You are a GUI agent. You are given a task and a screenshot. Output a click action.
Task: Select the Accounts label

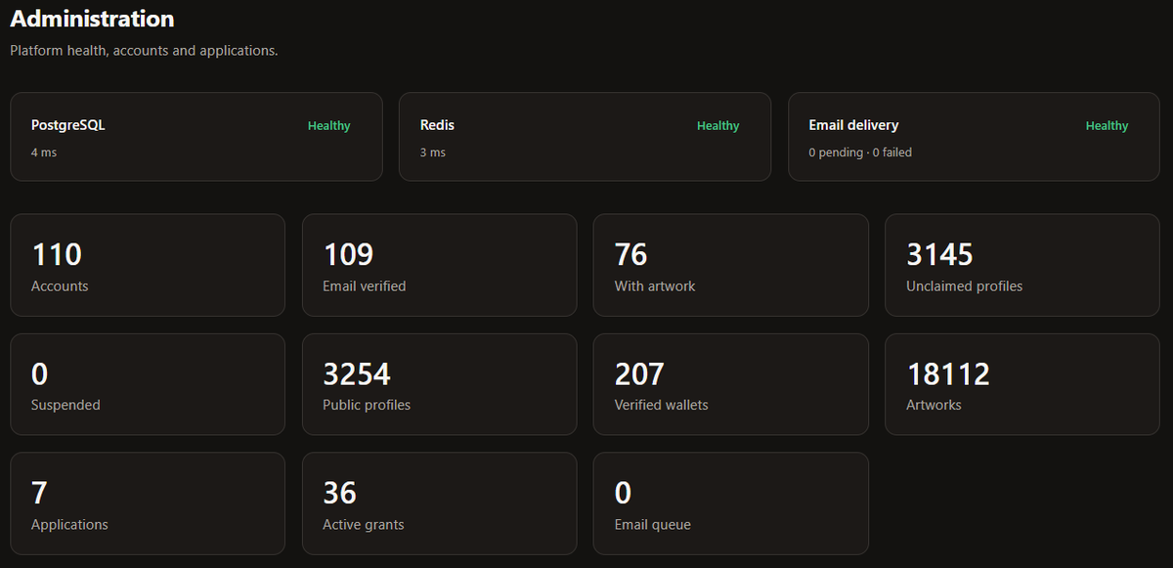(x=60, y=286)
